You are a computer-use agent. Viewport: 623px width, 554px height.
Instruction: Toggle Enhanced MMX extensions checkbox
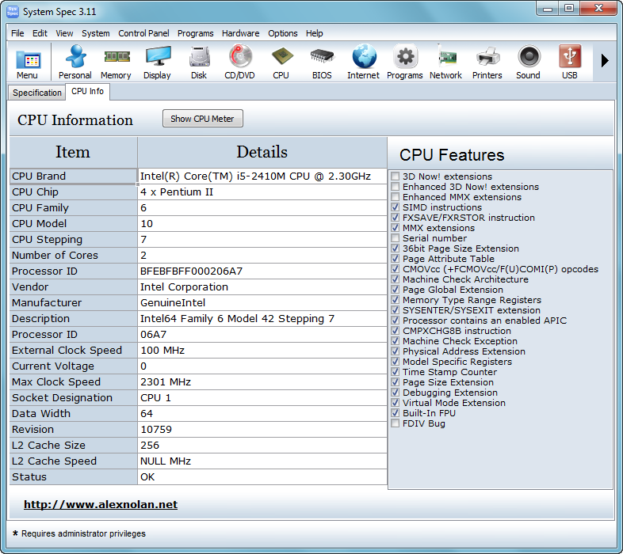click(395, 197)
